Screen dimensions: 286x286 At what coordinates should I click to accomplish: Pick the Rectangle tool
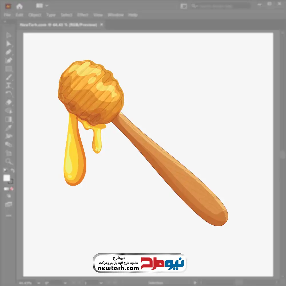[x=9, y=69]
